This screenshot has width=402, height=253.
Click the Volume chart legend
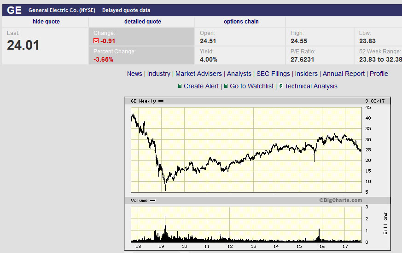[143, 200]
